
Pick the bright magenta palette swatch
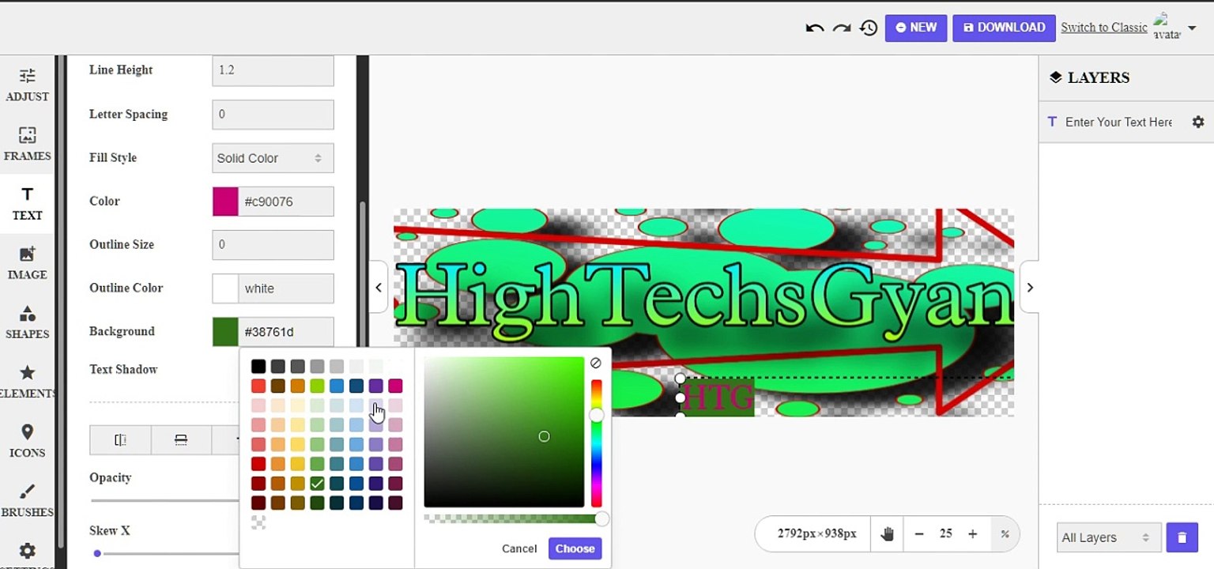pos(395,386)
